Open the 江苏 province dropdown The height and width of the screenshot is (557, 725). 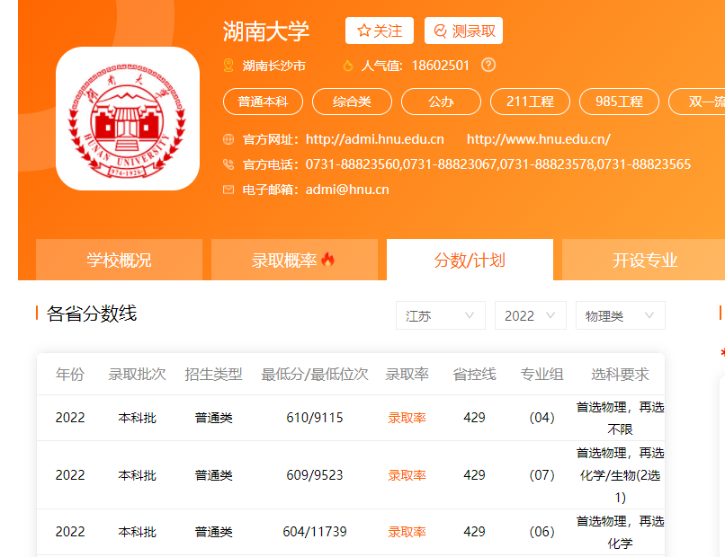[x=440, y=315]
